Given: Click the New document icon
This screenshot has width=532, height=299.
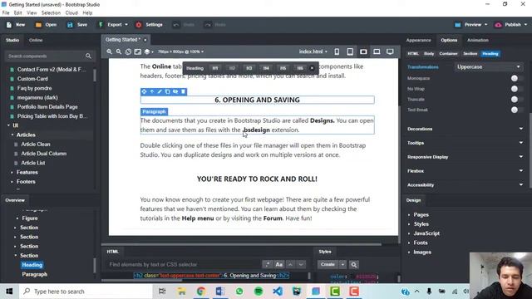Looking at the screenshot, I should (9, 25).
